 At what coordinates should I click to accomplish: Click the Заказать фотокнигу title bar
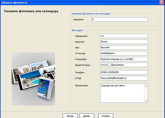pyautogui.click(x=80, y=3)
